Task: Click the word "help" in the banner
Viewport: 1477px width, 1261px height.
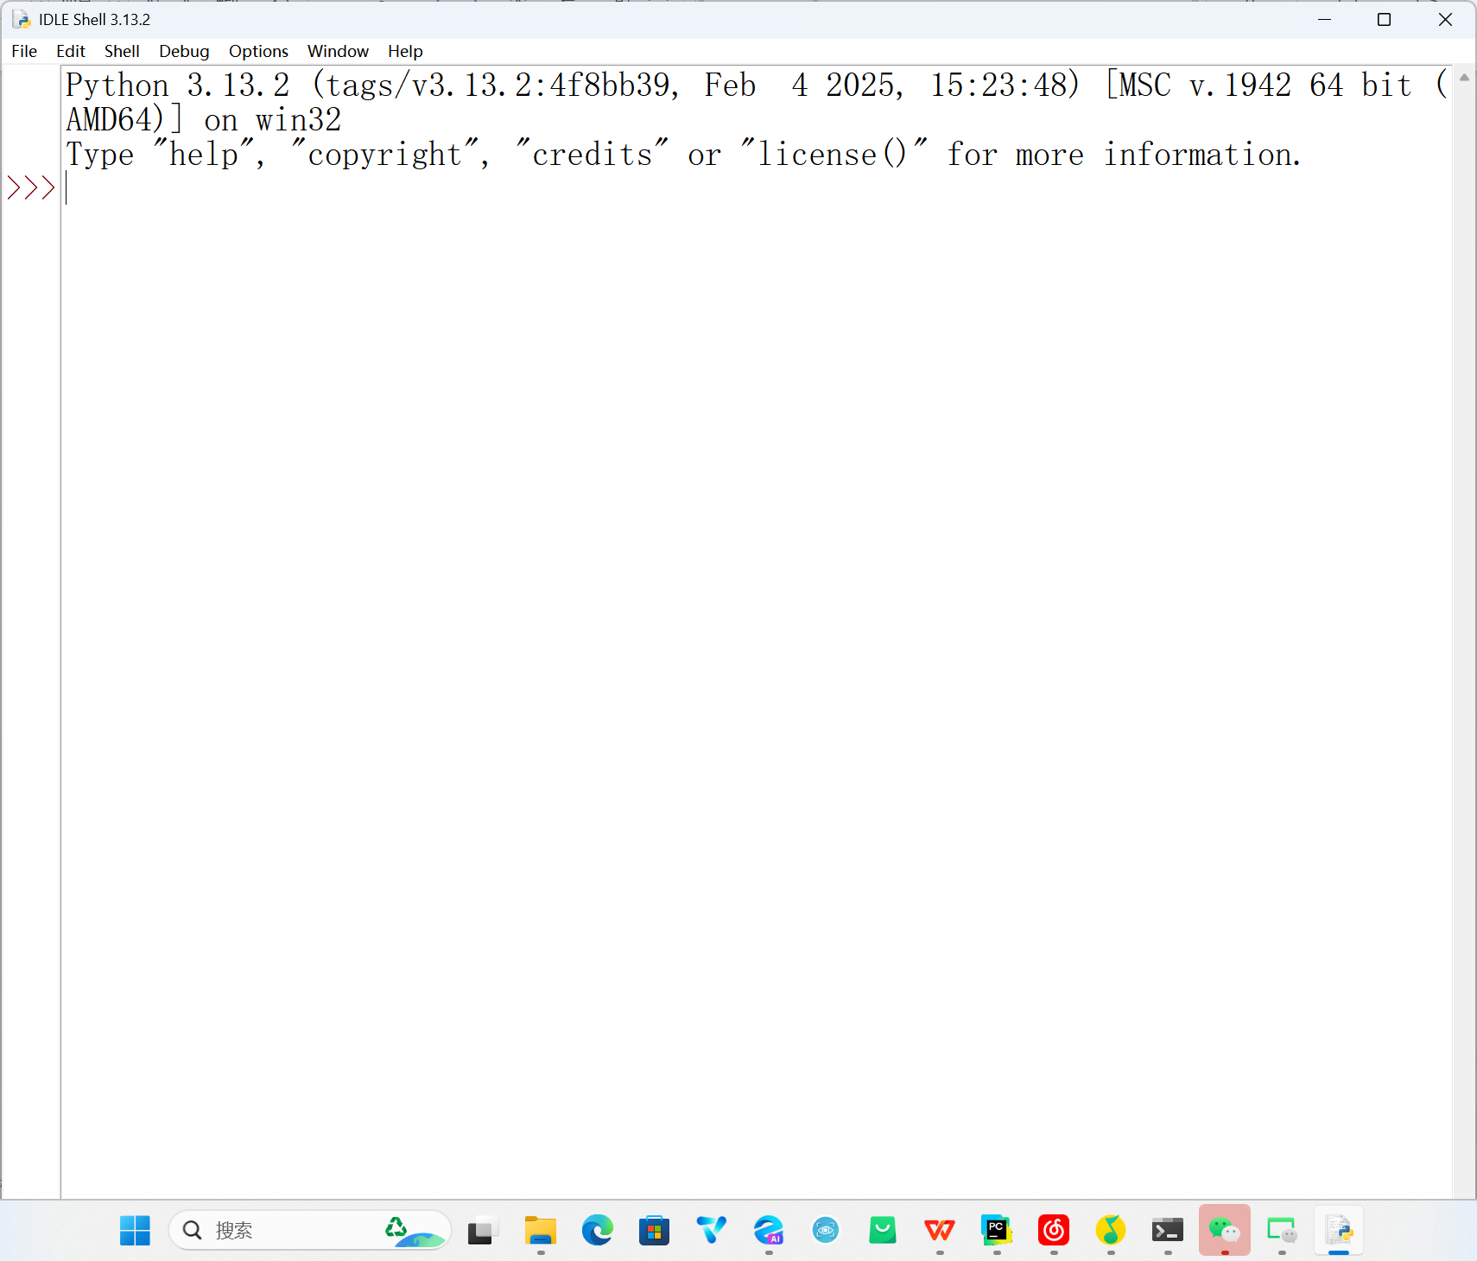Action: tap(204, 155)
